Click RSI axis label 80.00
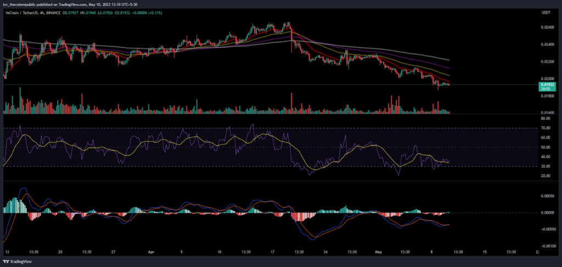Image resolution: width=562 pixels, height=267 pixels. click(x=545, y=118)
